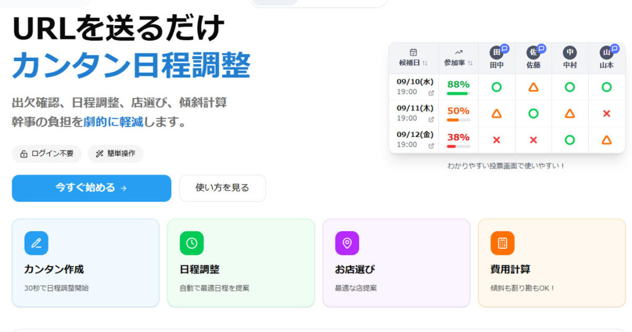Screen dimensions: 632x332
Task: Click comment bubble on 田中 avatar
Action: [x=504, y=48]
